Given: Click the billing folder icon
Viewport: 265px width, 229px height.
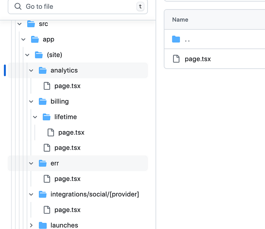Looking at the screenshot, I should point(43,101).
